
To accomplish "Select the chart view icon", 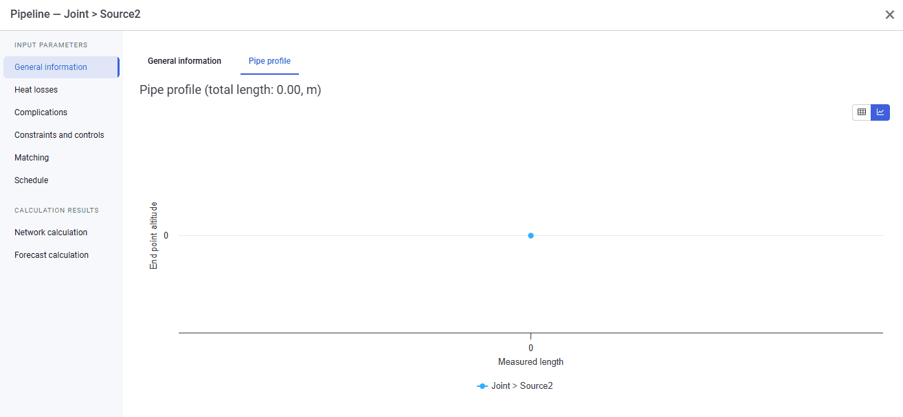I will 880,112.
